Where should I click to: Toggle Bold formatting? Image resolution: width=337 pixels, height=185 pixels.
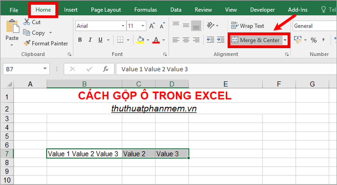pyautogui.click(x=80, y=40)
